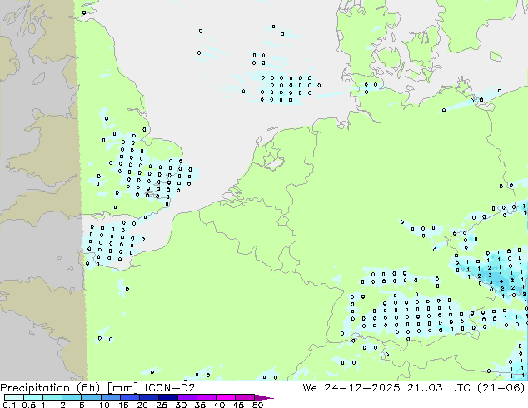Click the legend swatch between 30 and 35

187,397
